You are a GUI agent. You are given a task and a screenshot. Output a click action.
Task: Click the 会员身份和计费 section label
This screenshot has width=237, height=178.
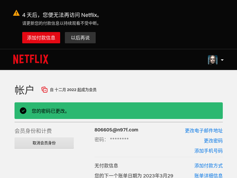pos(33,131)
